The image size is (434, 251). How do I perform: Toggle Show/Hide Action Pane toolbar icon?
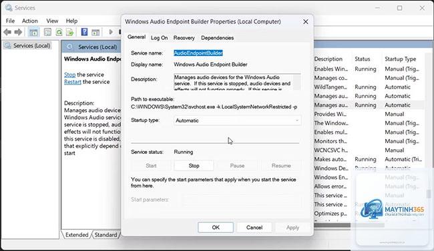coord(95,33)
